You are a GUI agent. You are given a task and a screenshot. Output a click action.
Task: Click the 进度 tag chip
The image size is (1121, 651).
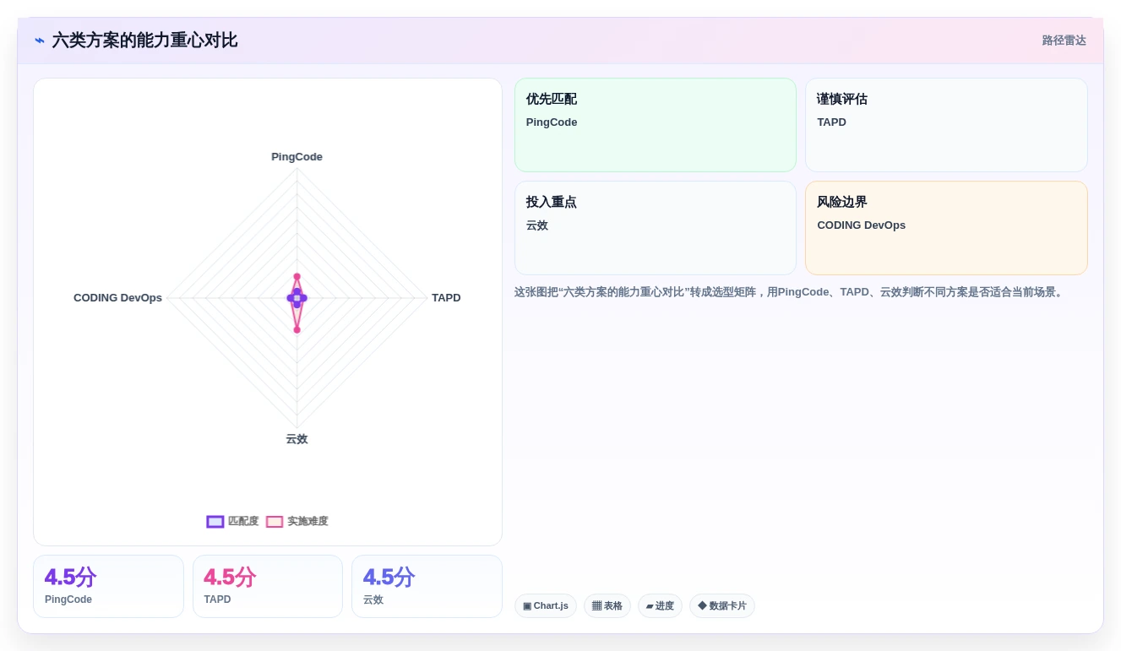(660, 606)
